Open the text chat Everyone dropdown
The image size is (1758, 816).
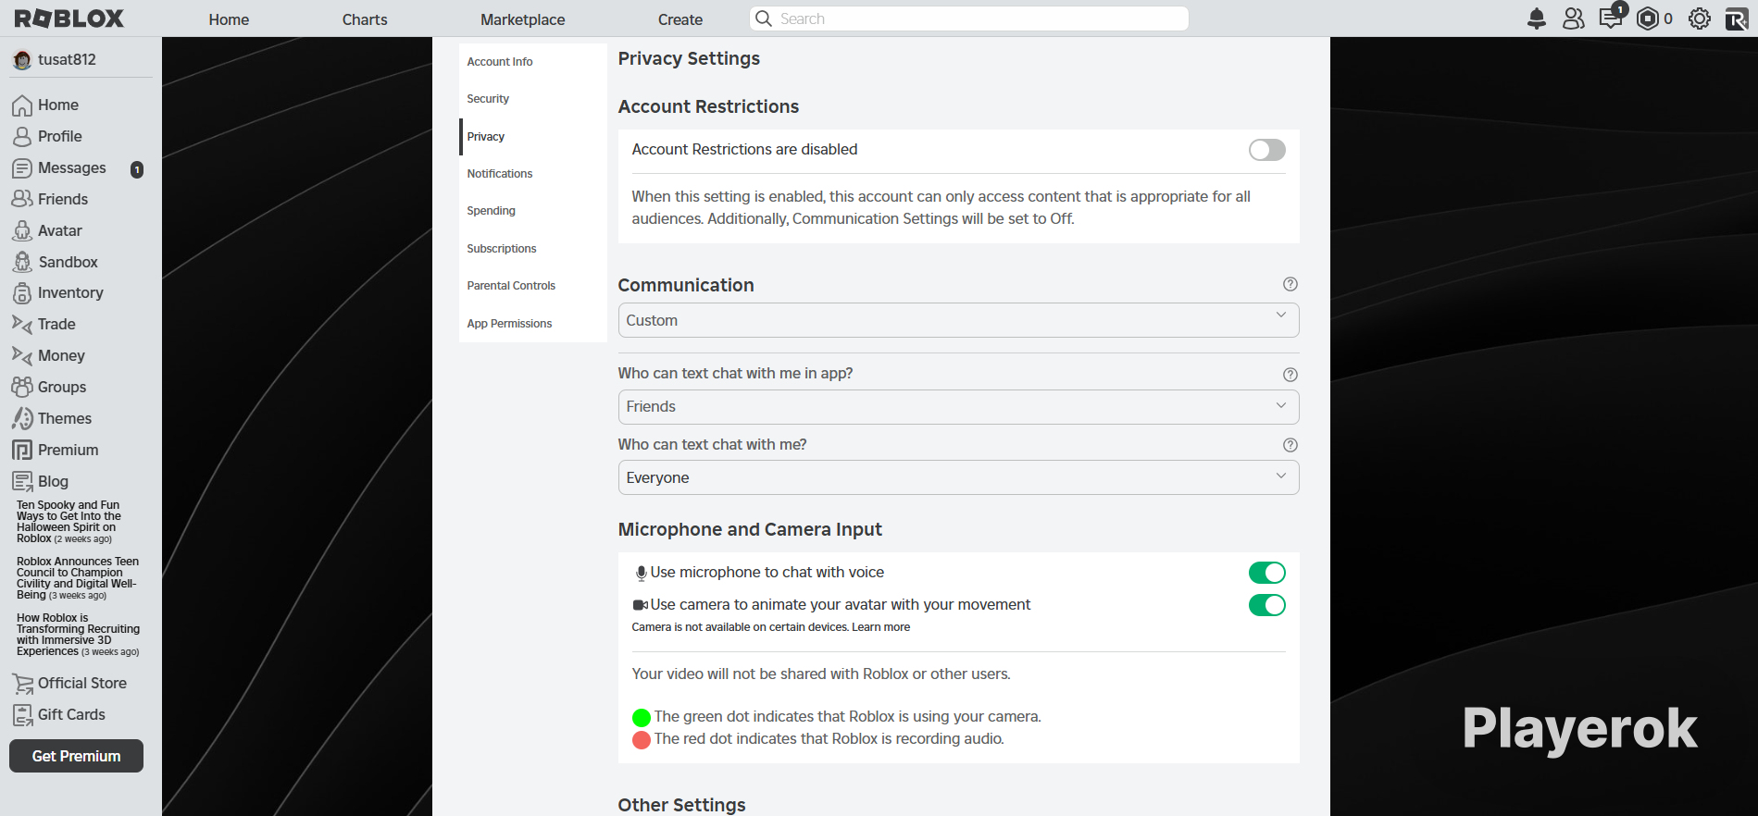958,477
